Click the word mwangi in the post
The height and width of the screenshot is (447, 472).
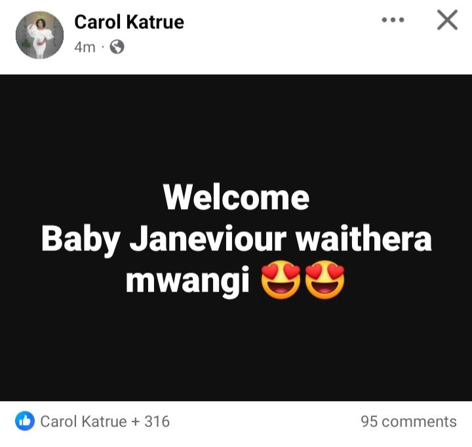pos(188,281)
